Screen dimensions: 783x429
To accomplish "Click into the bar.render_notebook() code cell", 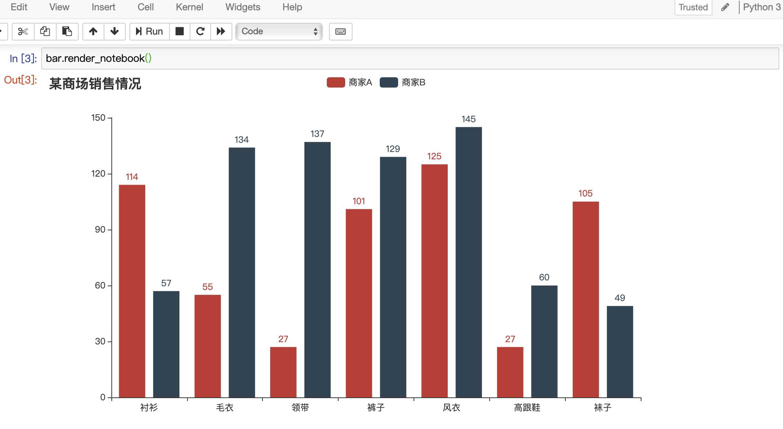I will click(410, 58).
